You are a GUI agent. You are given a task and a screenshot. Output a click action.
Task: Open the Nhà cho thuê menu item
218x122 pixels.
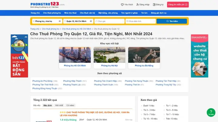coord(70,13)
